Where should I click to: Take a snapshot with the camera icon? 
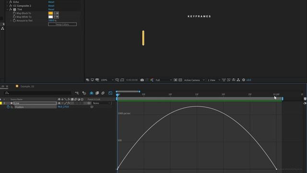click(142, 80)
